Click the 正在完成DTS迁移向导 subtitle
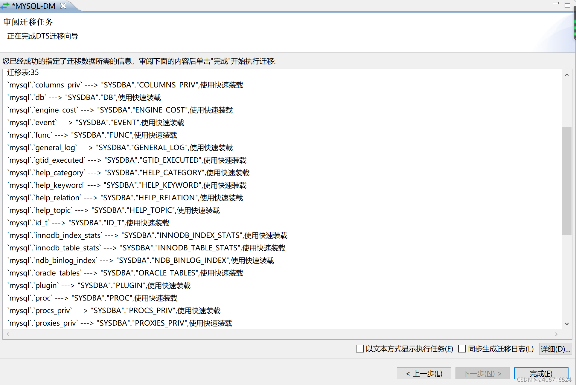This screenshot has width=576, height=385. [x=43, y=36]
